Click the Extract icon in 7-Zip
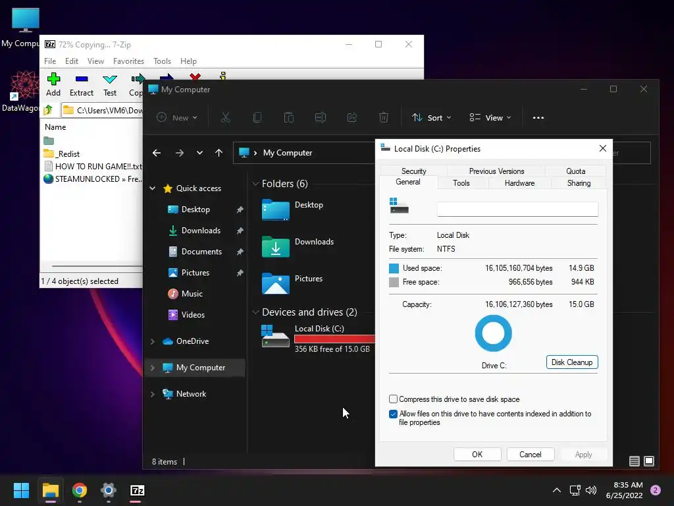This screenshot has width=674, height=506. pyautogui.click(x=81, y=79)
